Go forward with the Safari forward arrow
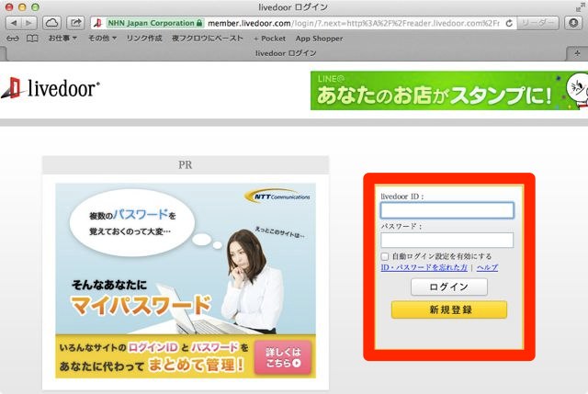This screenshot has height=394, width=588. point(29,23)
